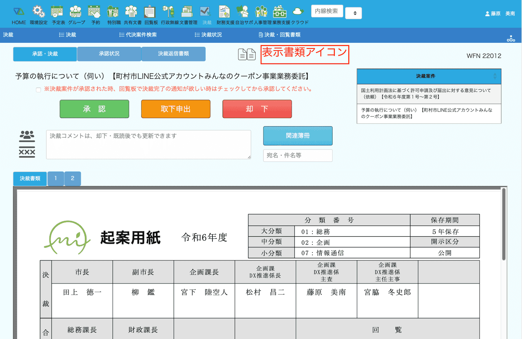Select 代決案件検索 in the submenu
Viewport: 522px width, 339px height.
pyautogui.click(x=138, y=35)
